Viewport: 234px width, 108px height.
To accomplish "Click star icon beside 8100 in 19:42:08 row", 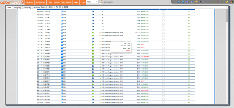I will coord(100,36).
